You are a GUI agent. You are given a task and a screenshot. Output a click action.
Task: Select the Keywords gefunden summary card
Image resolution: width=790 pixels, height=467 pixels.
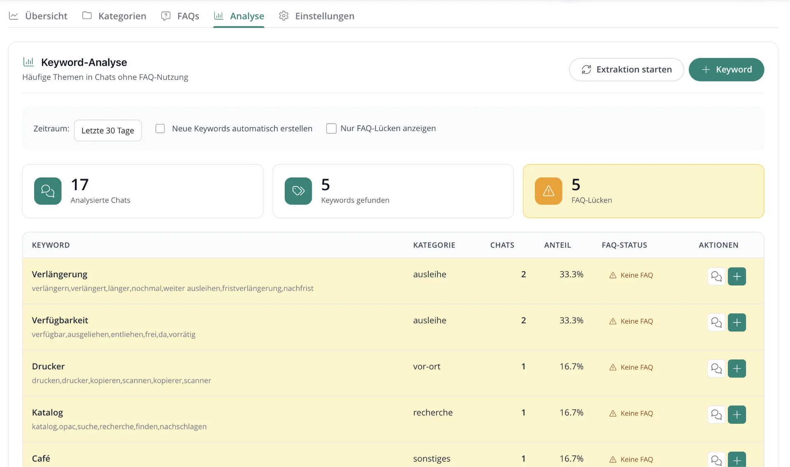(x=393, y=191)
